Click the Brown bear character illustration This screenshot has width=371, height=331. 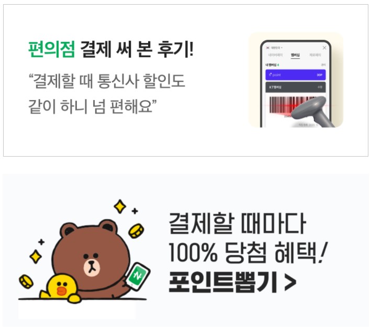(91, 258)
